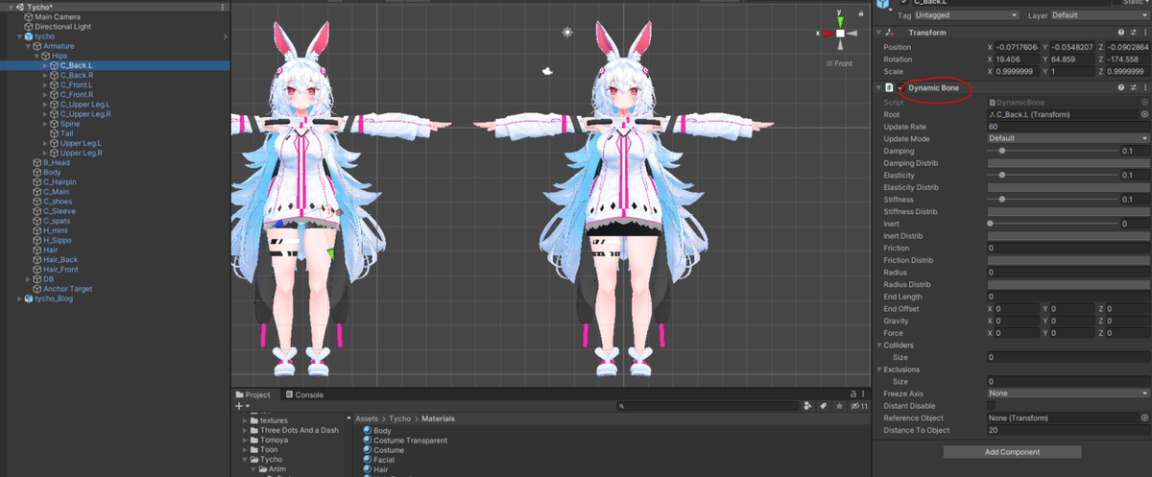The height and width of the screenshot is (477, 1152).
Task: Select the Facial material asset
Action: (x=384, y=460)
